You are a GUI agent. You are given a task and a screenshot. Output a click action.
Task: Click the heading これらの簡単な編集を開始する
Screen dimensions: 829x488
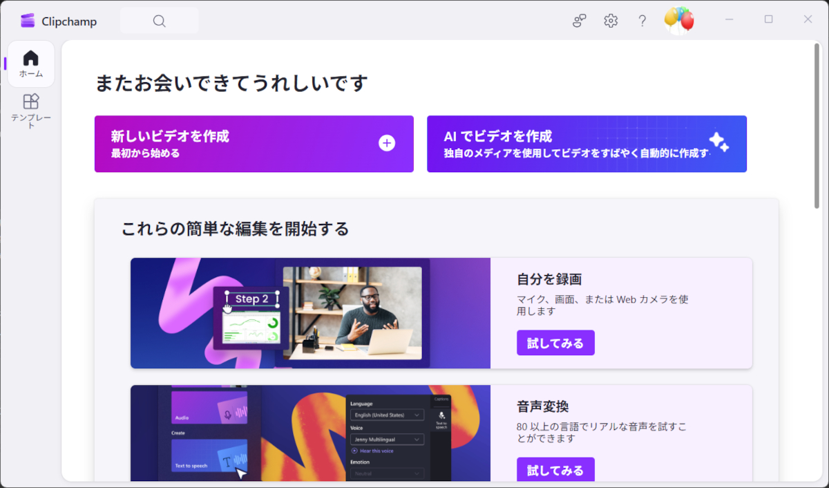(x=236, y=229)
